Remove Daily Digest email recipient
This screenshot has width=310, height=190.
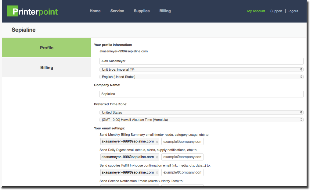[157, 157]
